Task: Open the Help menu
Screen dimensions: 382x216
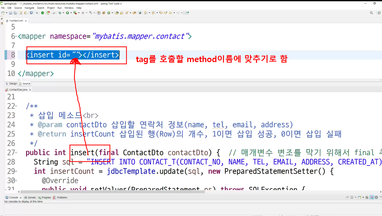Action: 79,8
